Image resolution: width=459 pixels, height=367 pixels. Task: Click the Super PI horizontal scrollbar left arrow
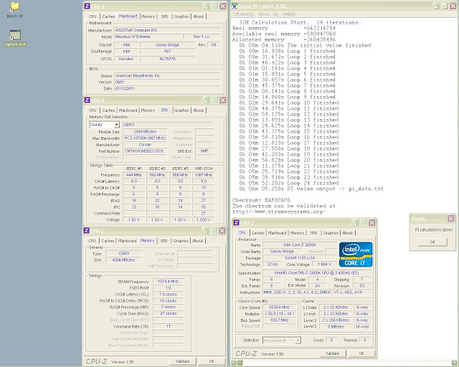(x=234, y=363)
